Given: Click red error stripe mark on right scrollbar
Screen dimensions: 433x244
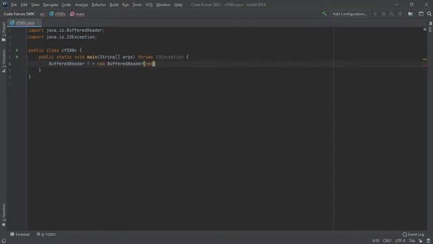Looking at the screenshot, I should coord(425,66).
